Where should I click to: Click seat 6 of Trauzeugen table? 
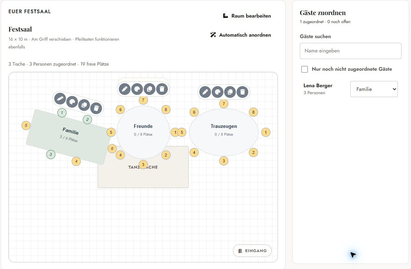coord(194,112)
